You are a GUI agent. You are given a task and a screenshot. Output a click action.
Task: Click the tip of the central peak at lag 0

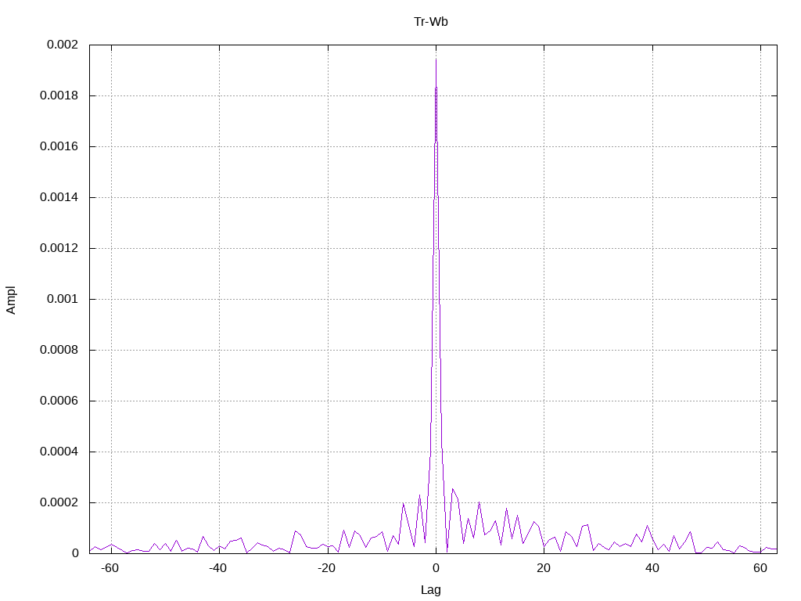(x=436, y=59)
